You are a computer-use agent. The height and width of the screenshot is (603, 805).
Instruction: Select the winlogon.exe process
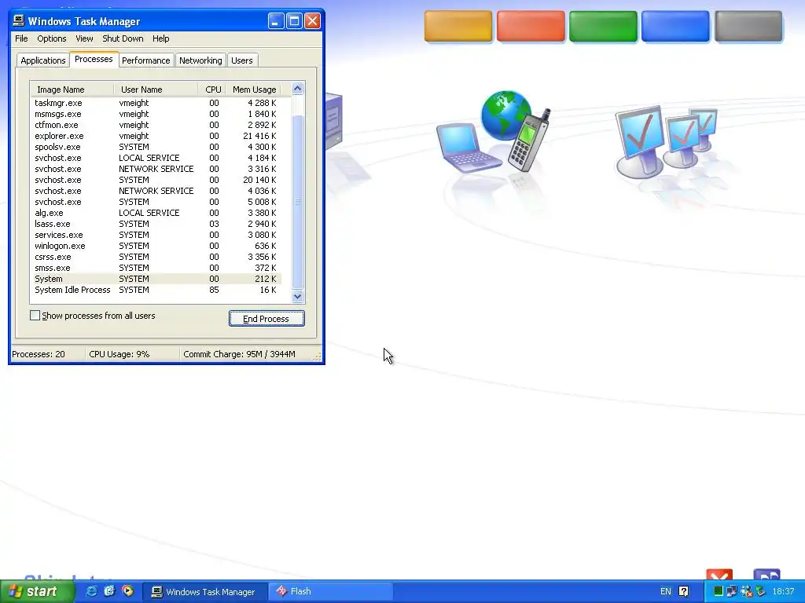click(x=156, y=246)
